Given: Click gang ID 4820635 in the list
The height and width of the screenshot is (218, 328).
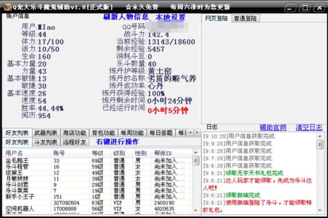Looking at the screenshot, I should [x=164, y=209].
